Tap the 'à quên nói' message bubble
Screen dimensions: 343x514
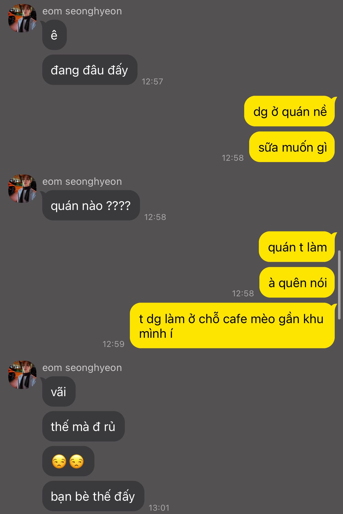[297, 282]
